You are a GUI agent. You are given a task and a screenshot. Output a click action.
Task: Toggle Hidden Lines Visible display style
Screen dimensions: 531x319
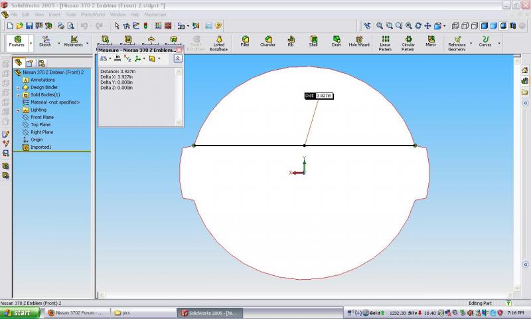pos(465,26)
